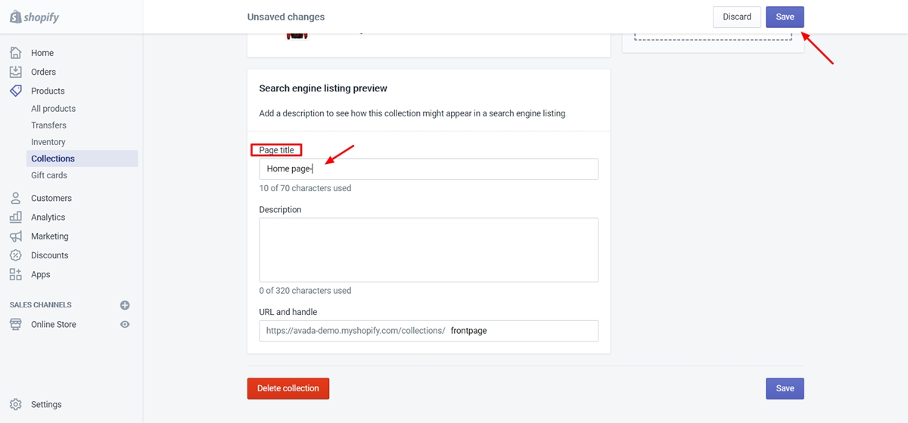The image size is (908, 423).
Task: Open Customers text link
Action: tap(51, 198)
